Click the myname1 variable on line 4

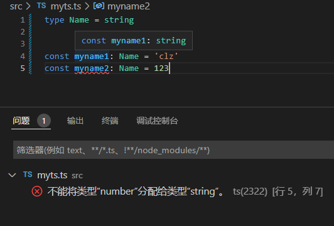click(x=92, y=56)
